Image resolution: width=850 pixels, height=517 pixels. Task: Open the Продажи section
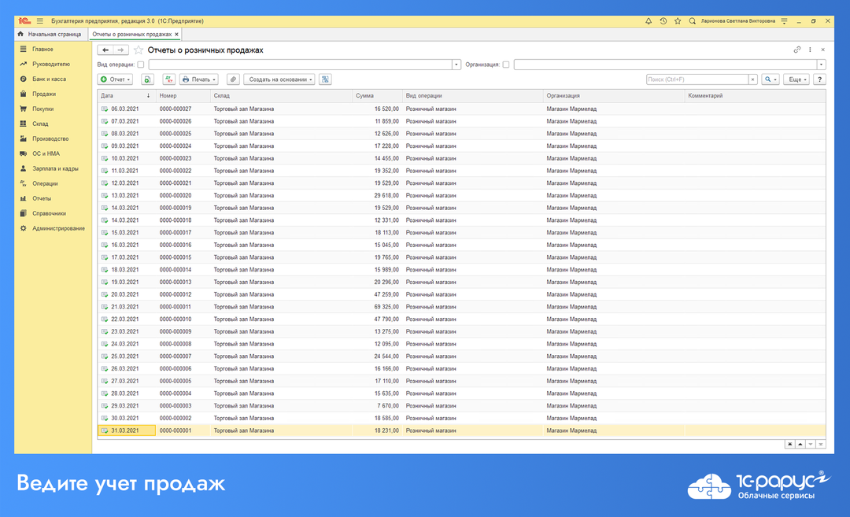click(x=44, y=94)
